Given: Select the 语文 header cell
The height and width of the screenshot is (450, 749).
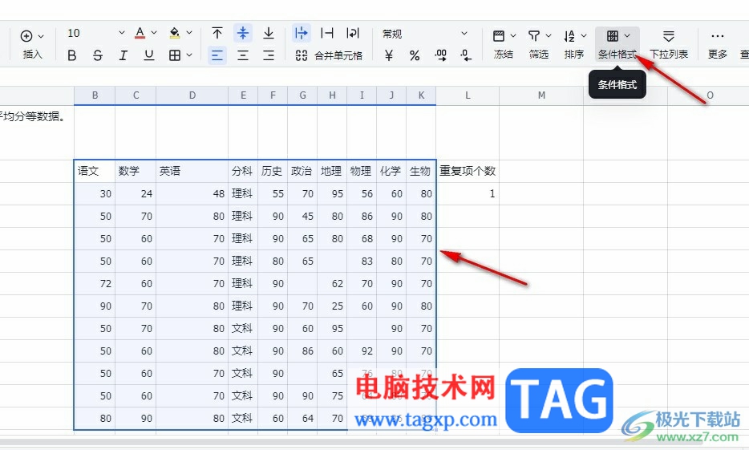Looking at the screenshot, I should click(95, 171).
